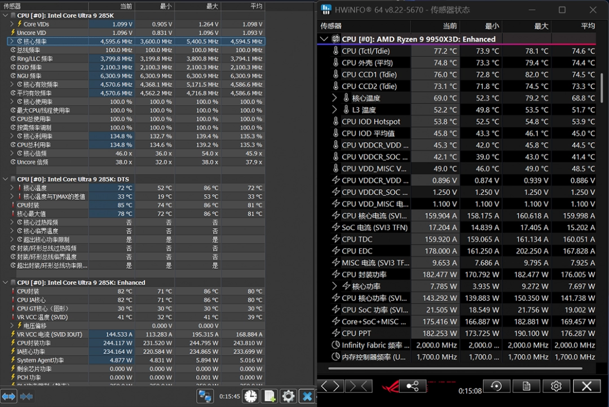The width and height of the screenshot is (609, 407).
Task: Click the share network icon in AMD window
Action: pos(412,386)
